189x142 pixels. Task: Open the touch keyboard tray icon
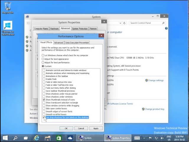[137, 138]
